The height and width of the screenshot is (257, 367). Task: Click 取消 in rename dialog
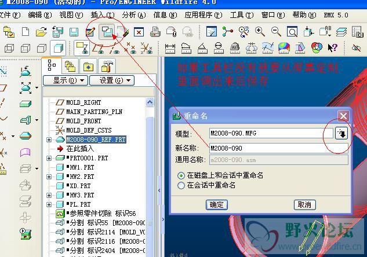pos(304,205)
